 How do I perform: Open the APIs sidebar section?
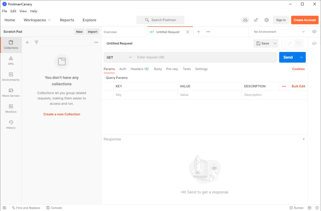tap(11, 60)
